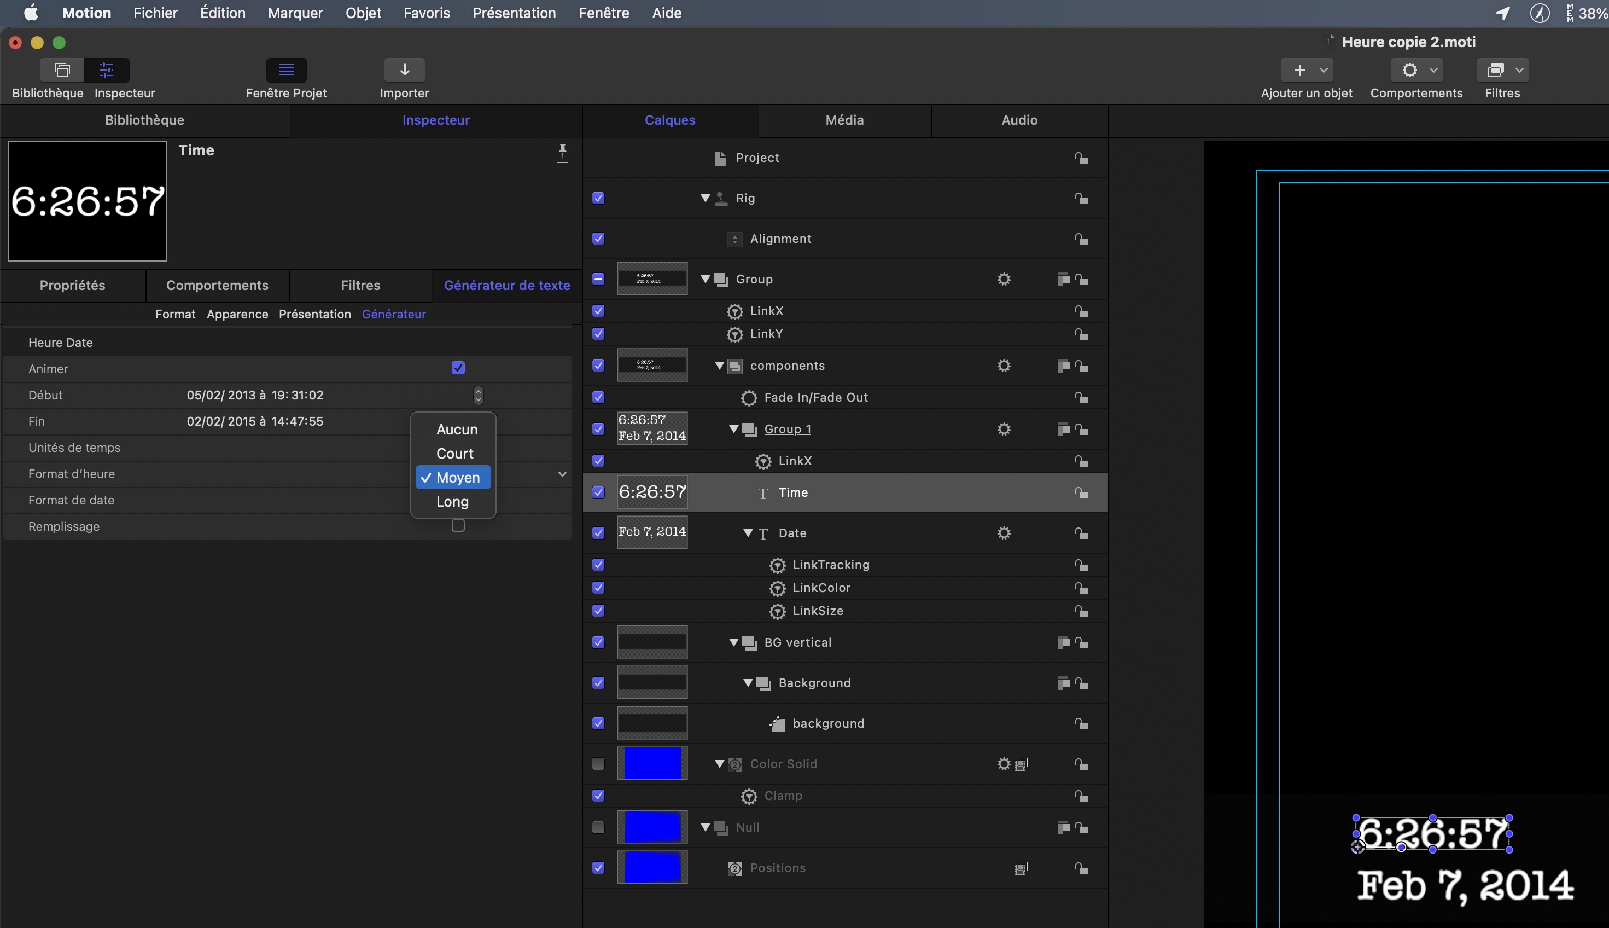Enable the Remplissage checkbox

click(x=458, y=526)
